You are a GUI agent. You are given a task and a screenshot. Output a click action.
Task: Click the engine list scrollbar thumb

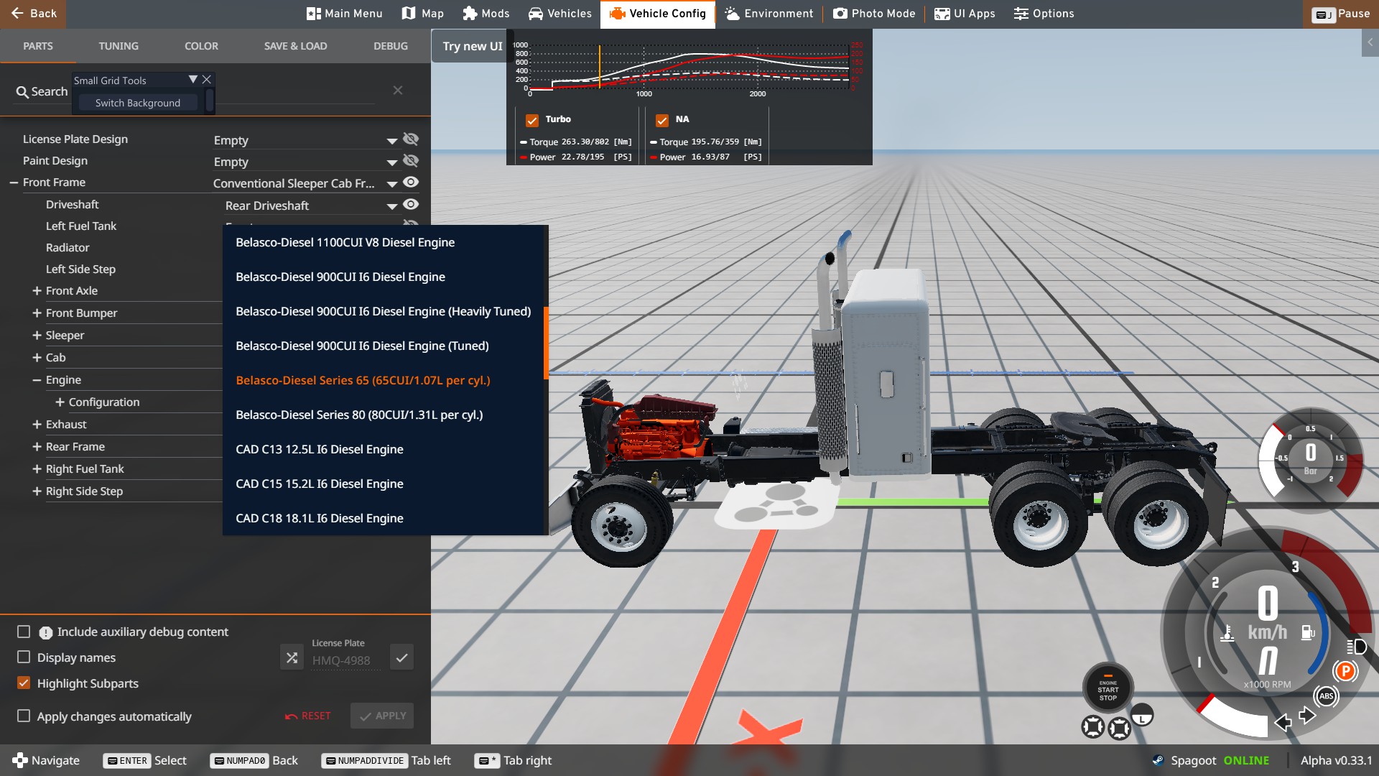click(x=546, y=343)
